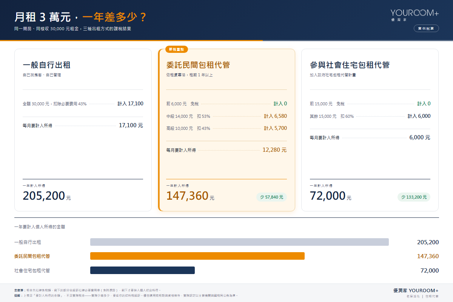Click the 17,100 元 monthly income value
This screenshot has width=453, height=302.
(131, 125)
